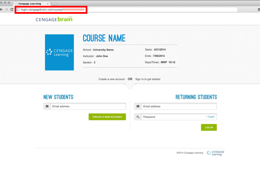Go back with the browser back arrow

coord(1,10)
